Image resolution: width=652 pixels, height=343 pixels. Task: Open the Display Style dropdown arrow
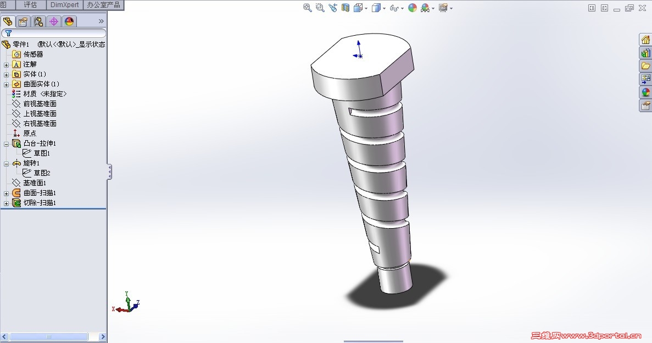point(384,8)
